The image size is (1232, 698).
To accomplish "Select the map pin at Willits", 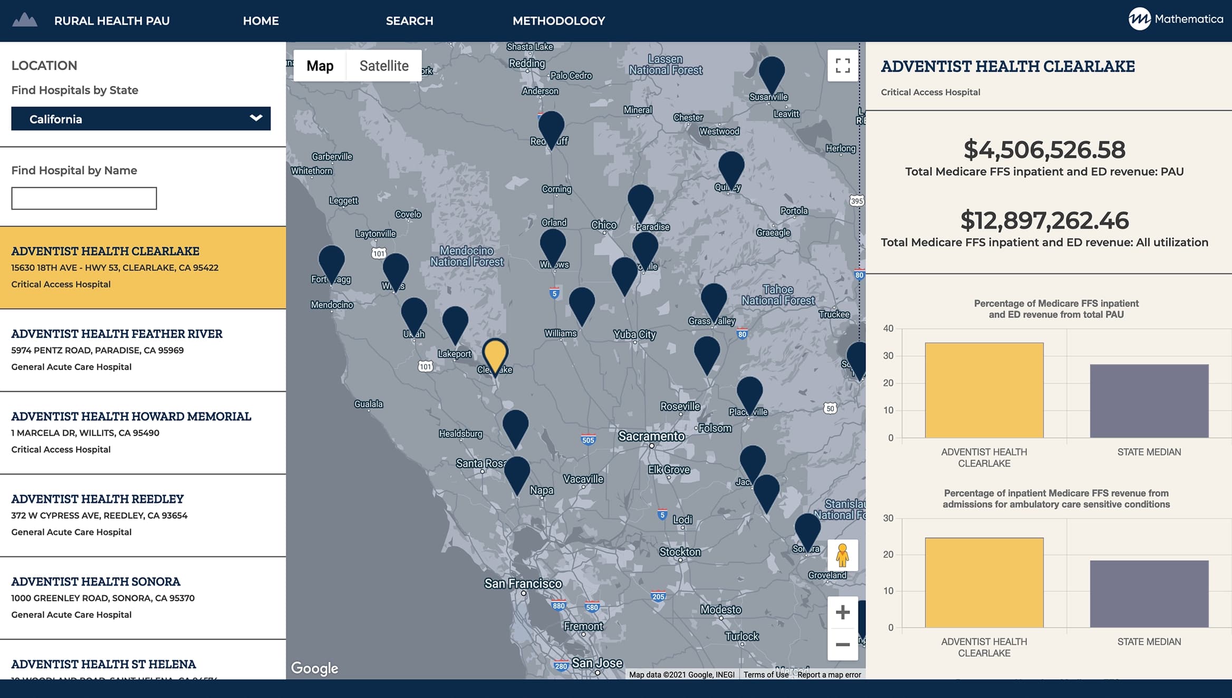I will coord(396,271).
